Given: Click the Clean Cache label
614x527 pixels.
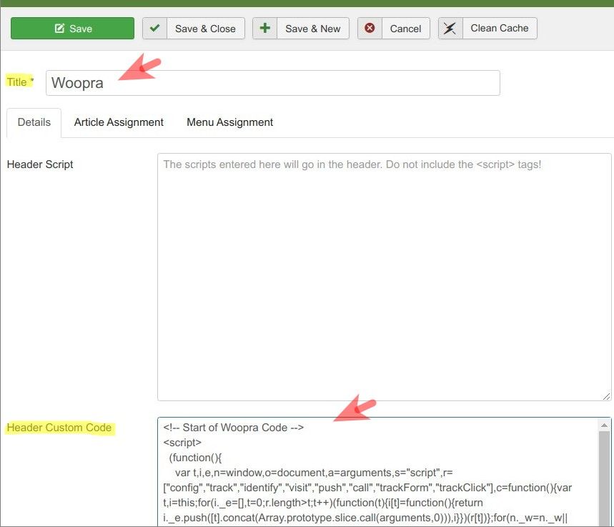Looking at the screenshot, I should pos(499,28).
